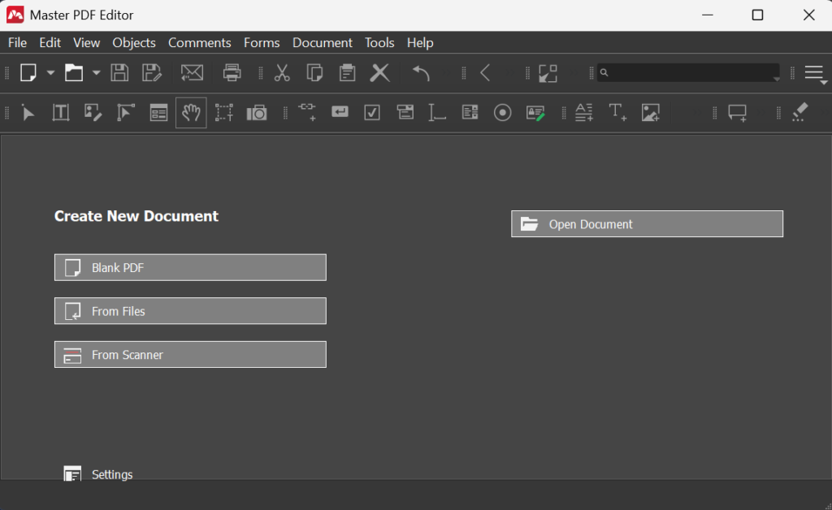Select the Edit Text tool icon

60,112
